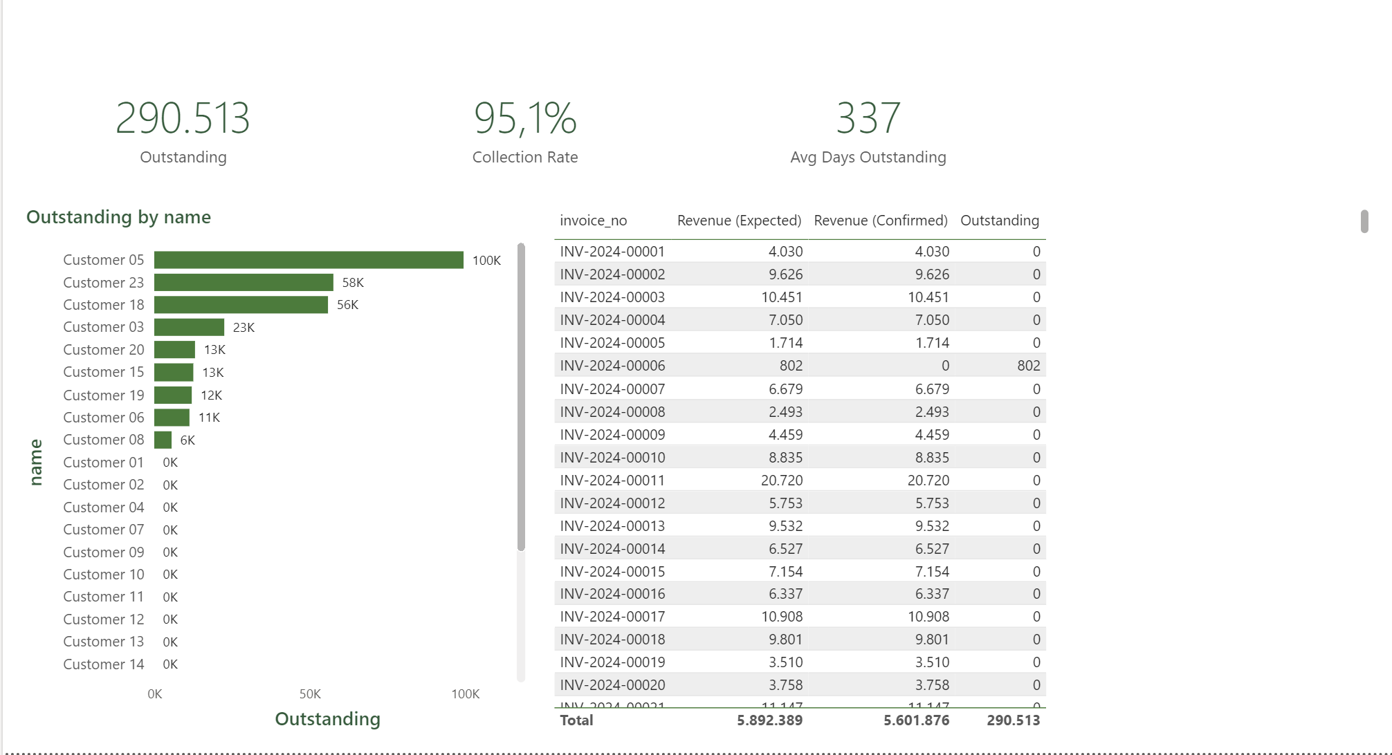1392x755 pixels.
Task: Select invoice row INV-2024-00009
Action: click(x=800, y=435)
